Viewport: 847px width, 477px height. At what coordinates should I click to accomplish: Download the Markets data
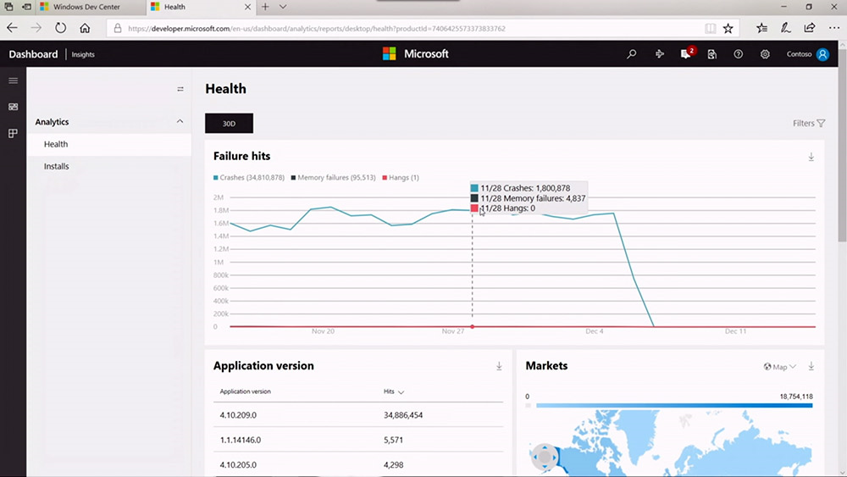pos(811,366)
